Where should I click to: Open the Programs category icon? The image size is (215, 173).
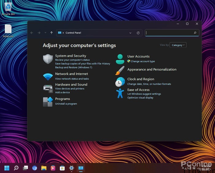(x=48, y=102)
